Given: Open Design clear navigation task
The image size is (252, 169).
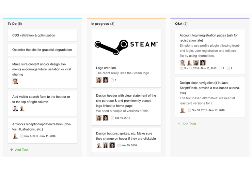Looking at the screenshot, I should [210, 97].
